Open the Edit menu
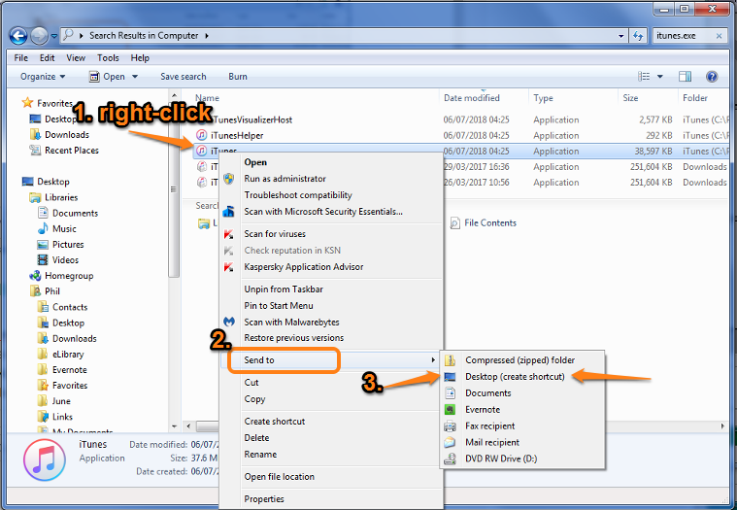Screen dimensions: 737x510 tap(47, 58)
